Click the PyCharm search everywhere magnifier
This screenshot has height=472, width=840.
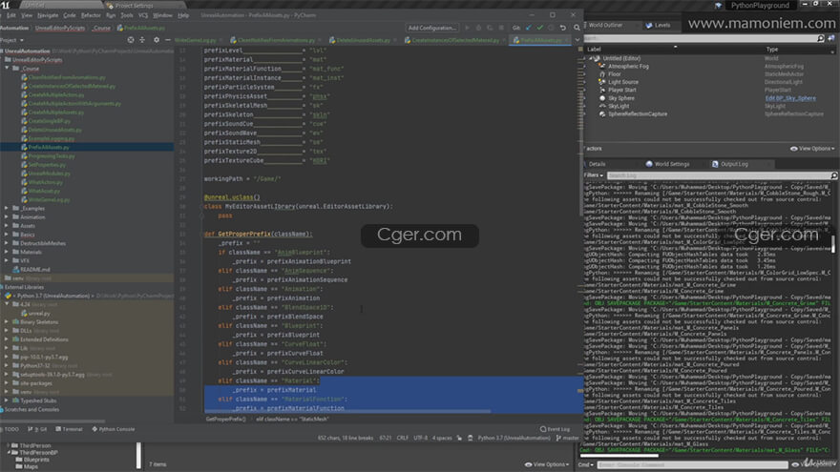(577, 28)
